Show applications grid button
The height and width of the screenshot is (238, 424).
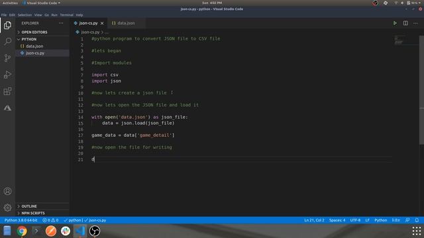click(x=417, y=231)
